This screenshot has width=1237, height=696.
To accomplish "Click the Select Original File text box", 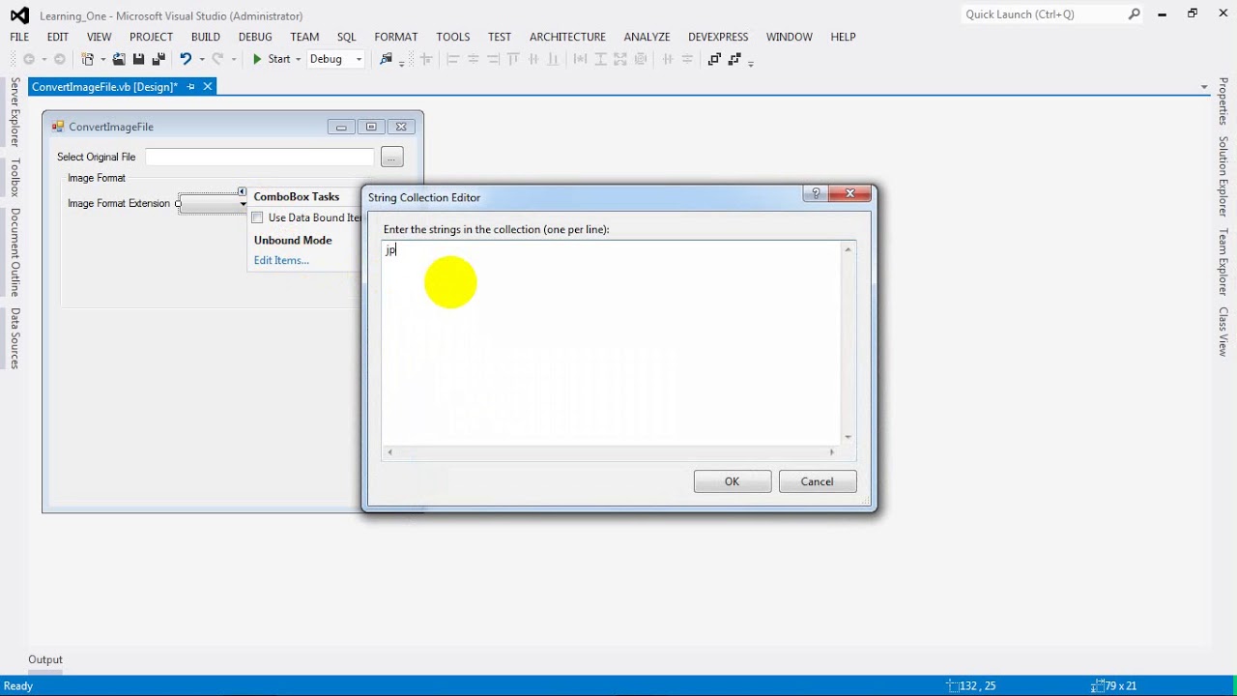I will (259, 157).
